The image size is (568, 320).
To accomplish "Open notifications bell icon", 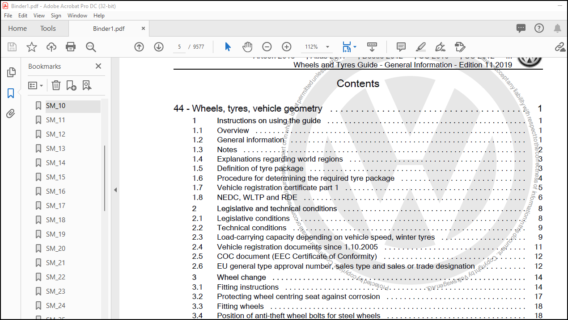I will (x=557, y=28).
